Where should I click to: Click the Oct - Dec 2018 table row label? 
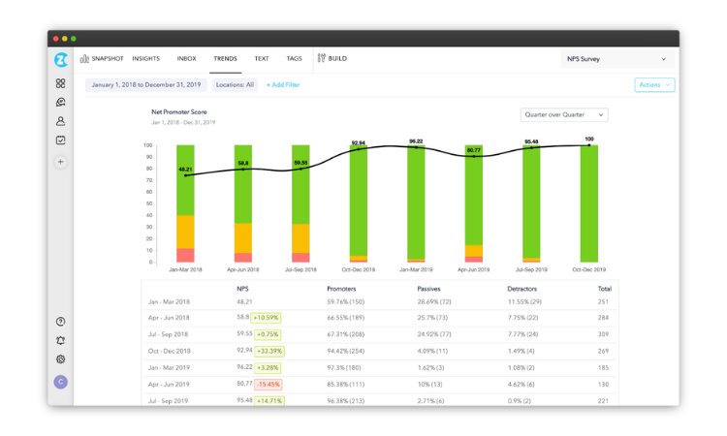[170, 351]
